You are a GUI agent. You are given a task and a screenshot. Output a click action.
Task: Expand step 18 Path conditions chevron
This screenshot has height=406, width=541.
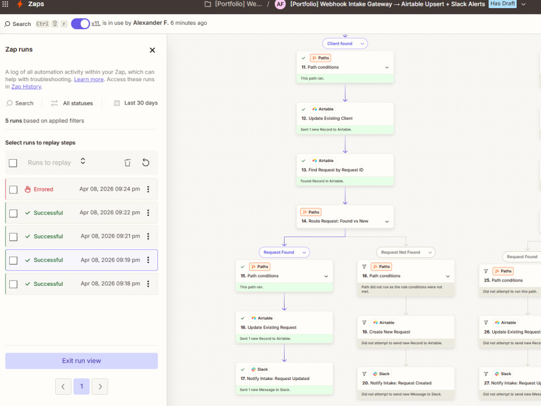(x=448, y=276)
